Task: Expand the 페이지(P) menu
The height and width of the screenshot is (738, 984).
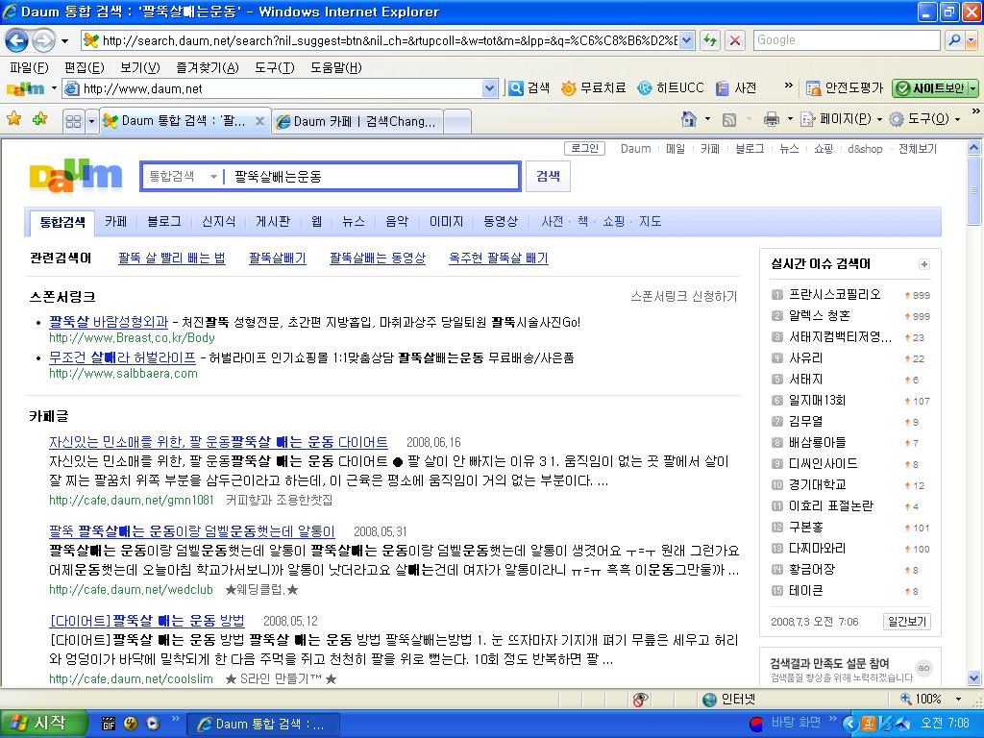Action: point(842,118)
